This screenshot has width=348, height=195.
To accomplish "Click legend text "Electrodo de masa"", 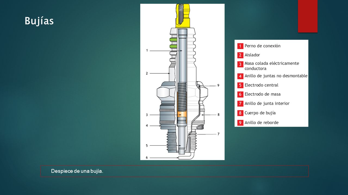I will click(x=263, y=94).
